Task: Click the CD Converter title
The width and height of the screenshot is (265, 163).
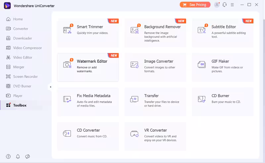Action: click(x=88, y=130)
